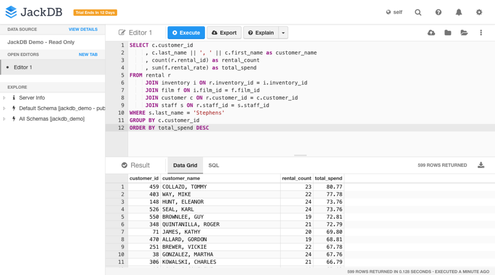Open notifications bell icon
The height and width of the screenshot is (275, 495).
459,12
